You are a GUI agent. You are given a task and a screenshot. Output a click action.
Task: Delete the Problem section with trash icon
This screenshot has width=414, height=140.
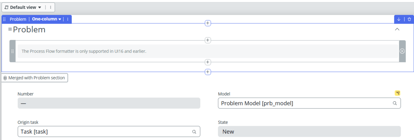click(409, 19)
